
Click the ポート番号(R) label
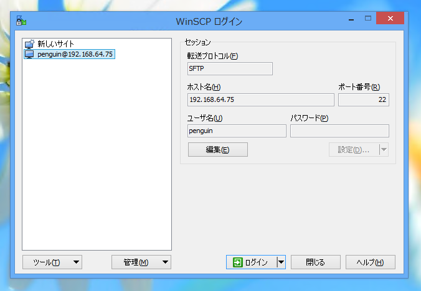point(359,87)
